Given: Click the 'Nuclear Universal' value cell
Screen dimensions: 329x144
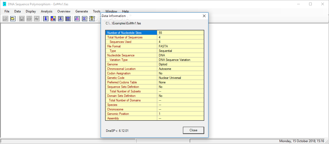Looking at the screenshot, I should coord(181,78).
